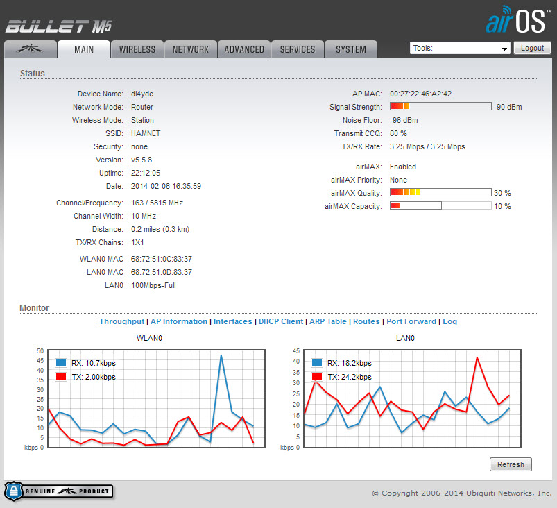The image size is (557, 508).
Task: Click the WLAN0 throughput graph
Action: 156,398
